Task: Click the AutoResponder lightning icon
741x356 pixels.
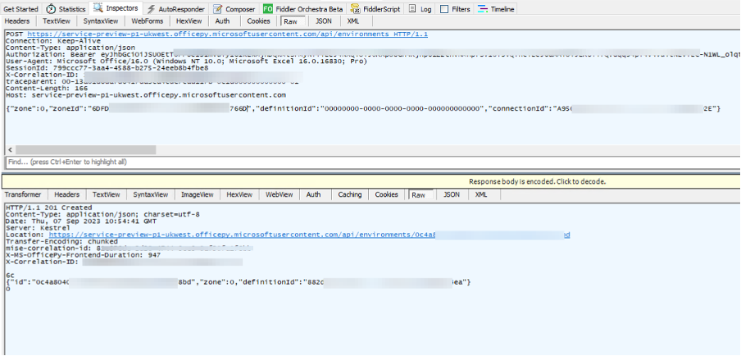Action: tap(151, 9)
